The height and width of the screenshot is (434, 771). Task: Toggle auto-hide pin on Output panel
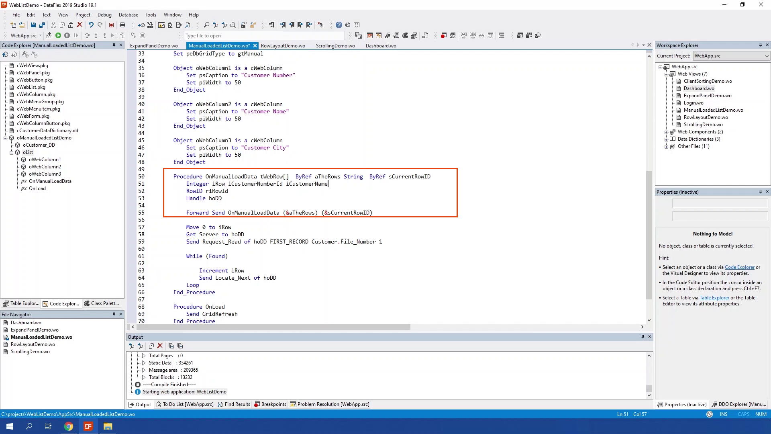point(642,337)
